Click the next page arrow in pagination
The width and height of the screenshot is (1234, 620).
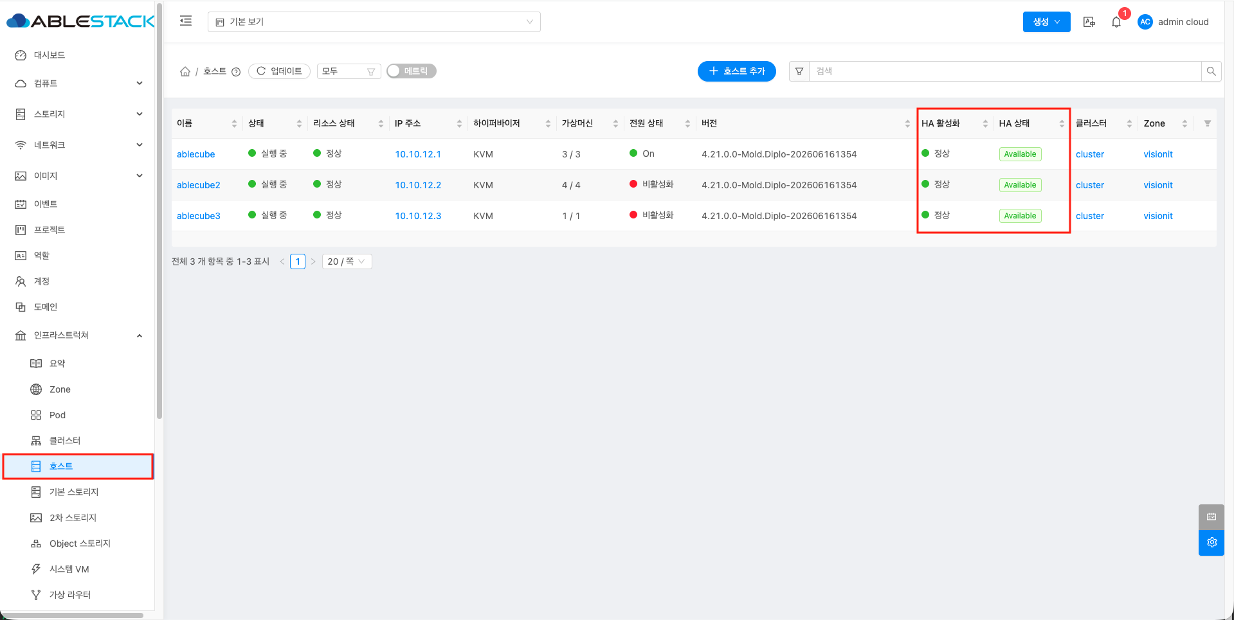[313, 261]
